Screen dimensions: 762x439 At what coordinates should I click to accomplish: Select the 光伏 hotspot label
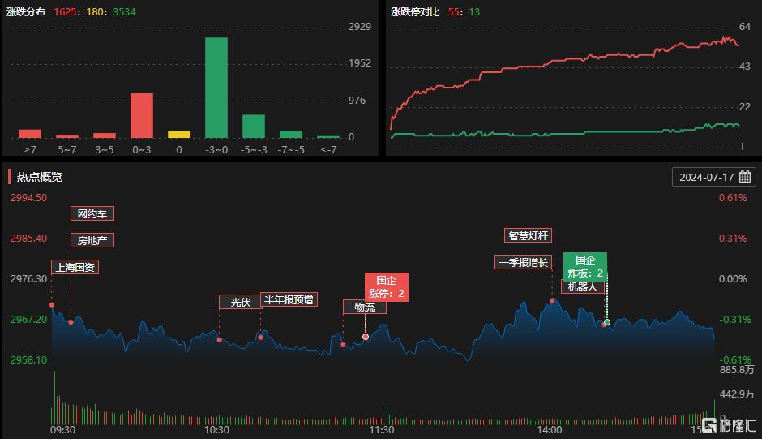241,302
